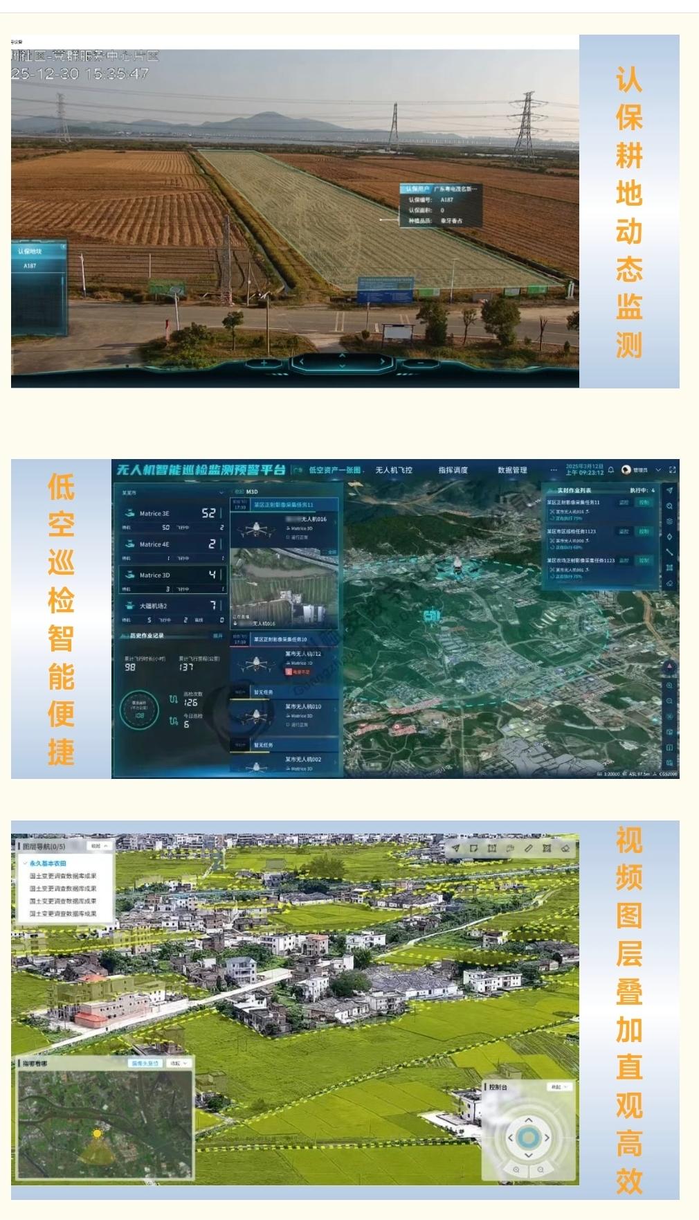Click the plus button on farmland monitoring control bar
The height and width of the screenshot is (1220, 699).
pos(264,363)
